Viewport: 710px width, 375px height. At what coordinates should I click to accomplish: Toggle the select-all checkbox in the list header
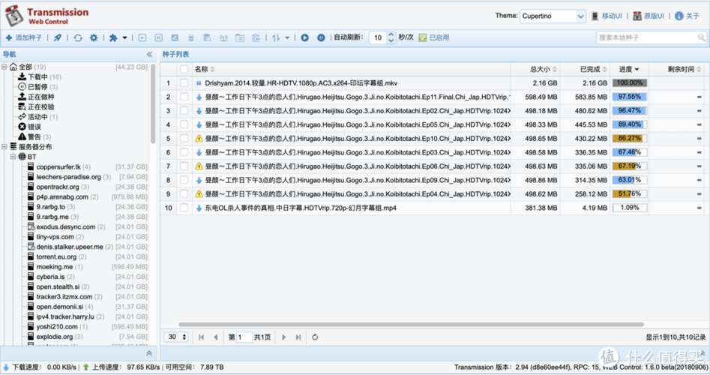[x=184, y=69]
